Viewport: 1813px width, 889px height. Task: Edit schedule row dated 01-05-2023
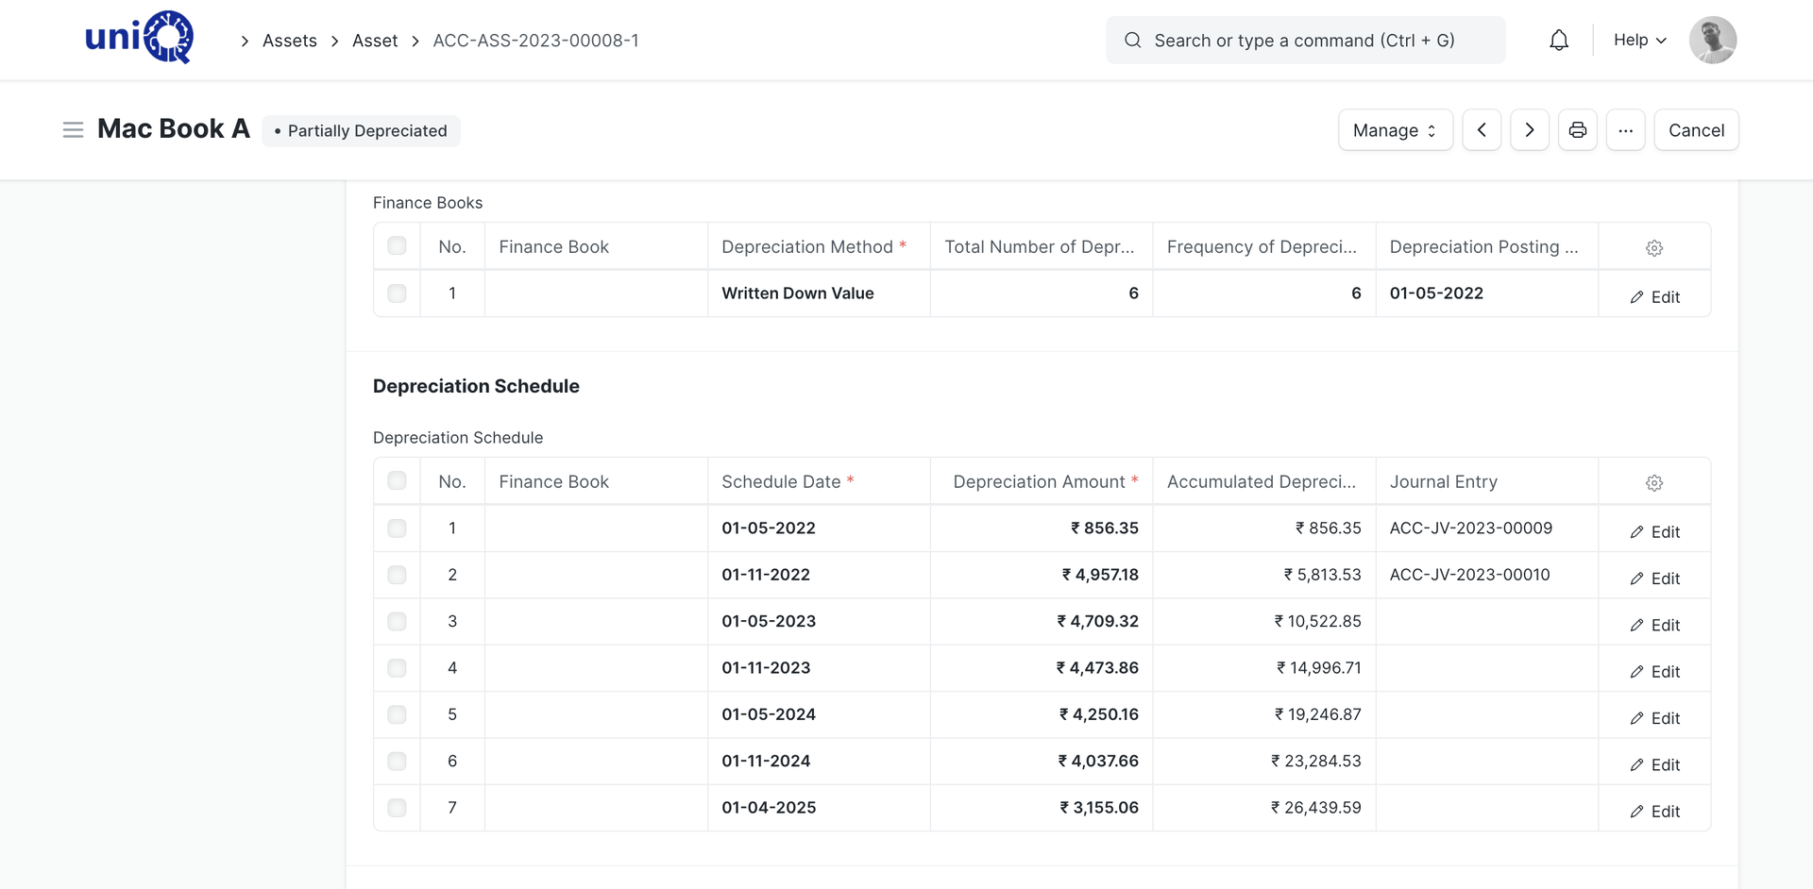(x=1654, y=625)
